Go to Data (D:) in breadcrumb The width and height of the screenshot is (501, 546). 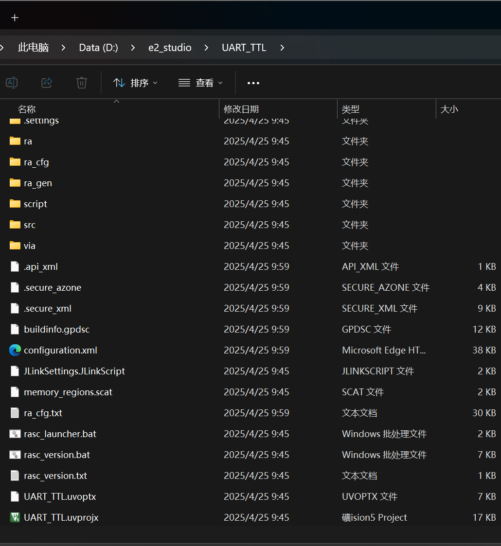(x=99, y=47)
